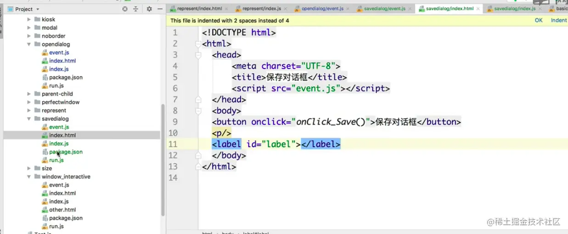Viewport: 568px width, 234px height.
Task: Collapse the opendialog folder
Action: (29, 44)
